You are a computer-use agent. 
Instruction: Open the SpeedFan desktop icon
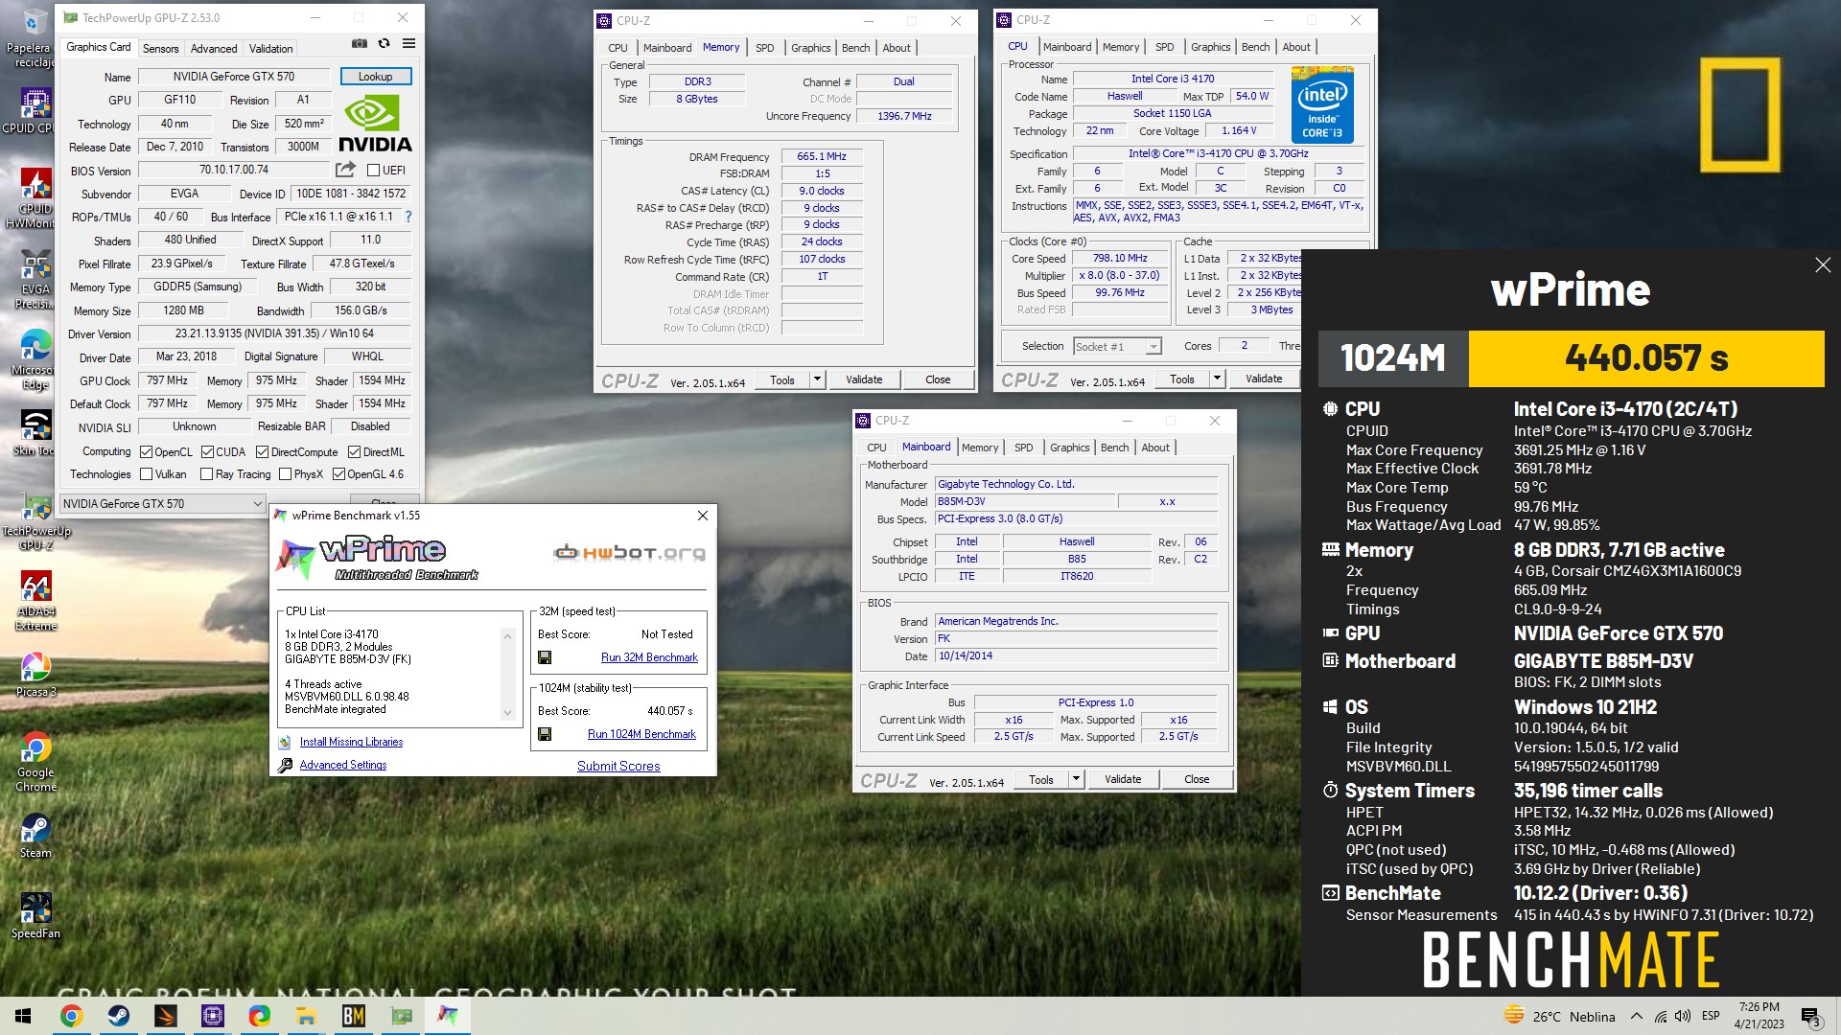pos(35,916)
